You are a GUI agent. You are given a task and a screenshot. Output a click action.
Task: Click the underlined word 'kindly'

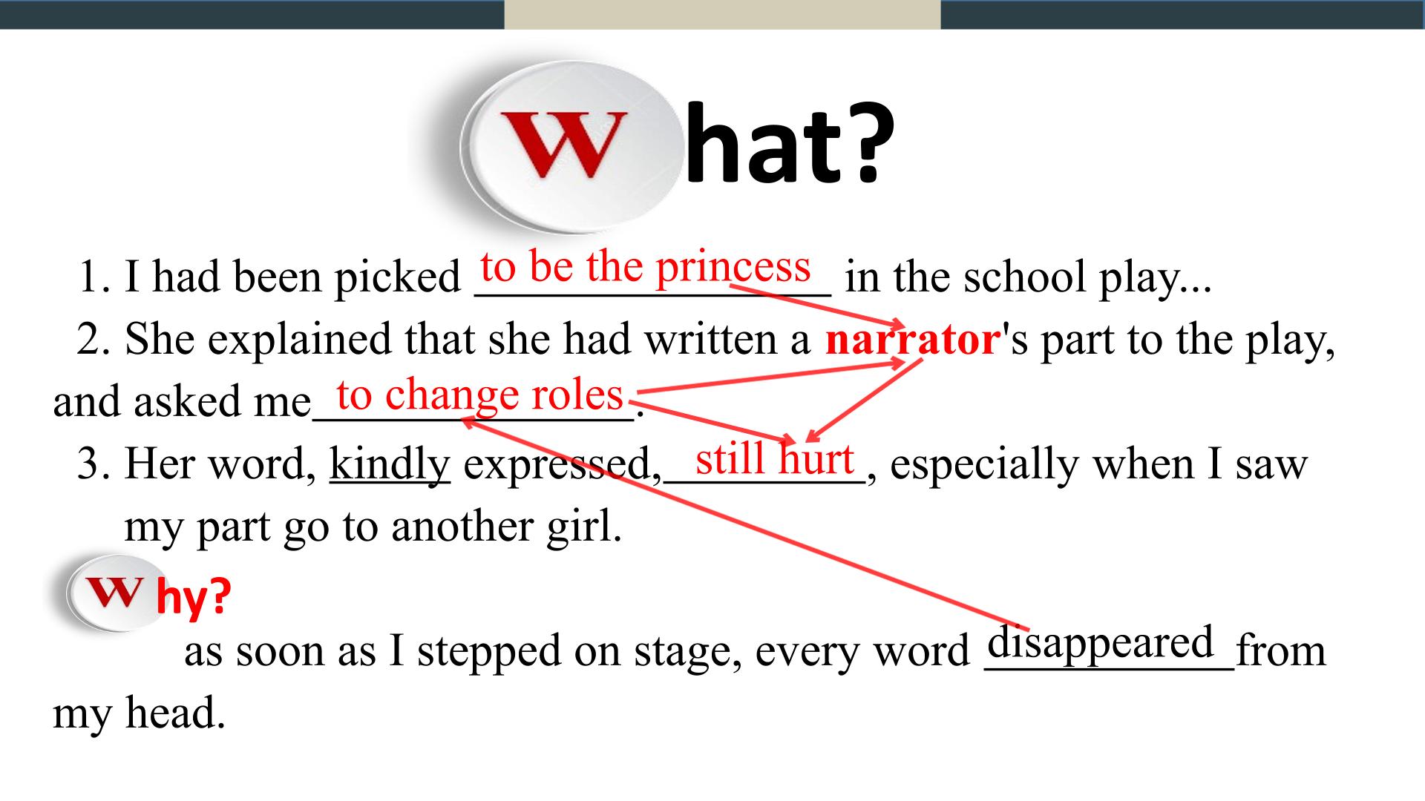[x=390, y=464]
